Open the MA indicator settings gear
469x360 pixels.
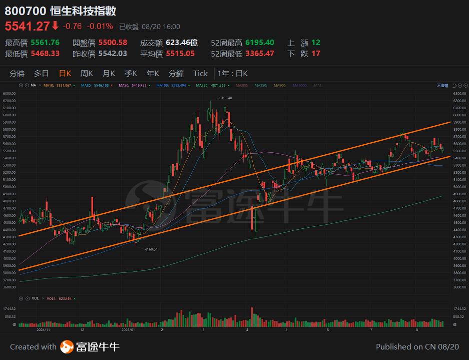(x=22, y=86)
